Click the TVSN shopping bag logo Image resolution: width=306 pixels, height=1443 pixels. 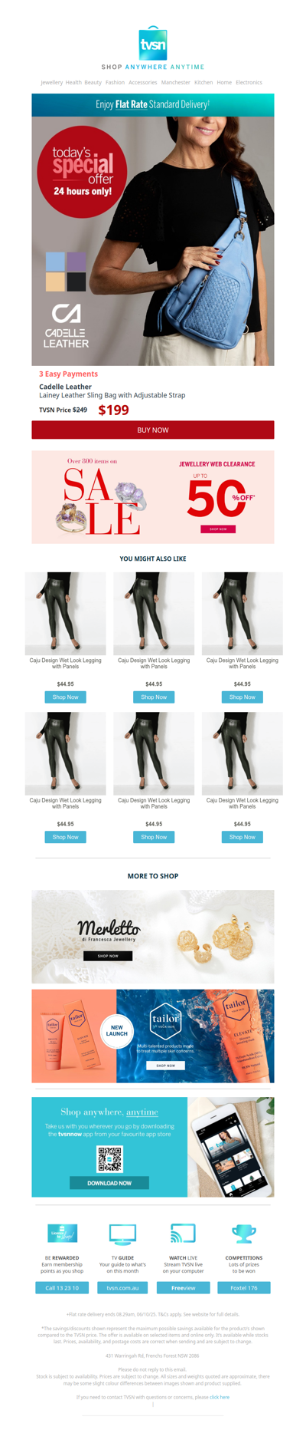153,43
